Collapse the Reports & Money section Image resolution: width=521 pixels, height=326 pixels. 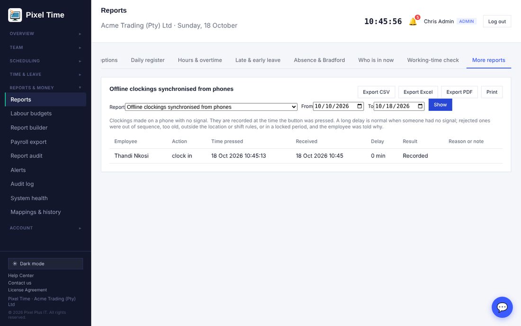tap(45, 88)
